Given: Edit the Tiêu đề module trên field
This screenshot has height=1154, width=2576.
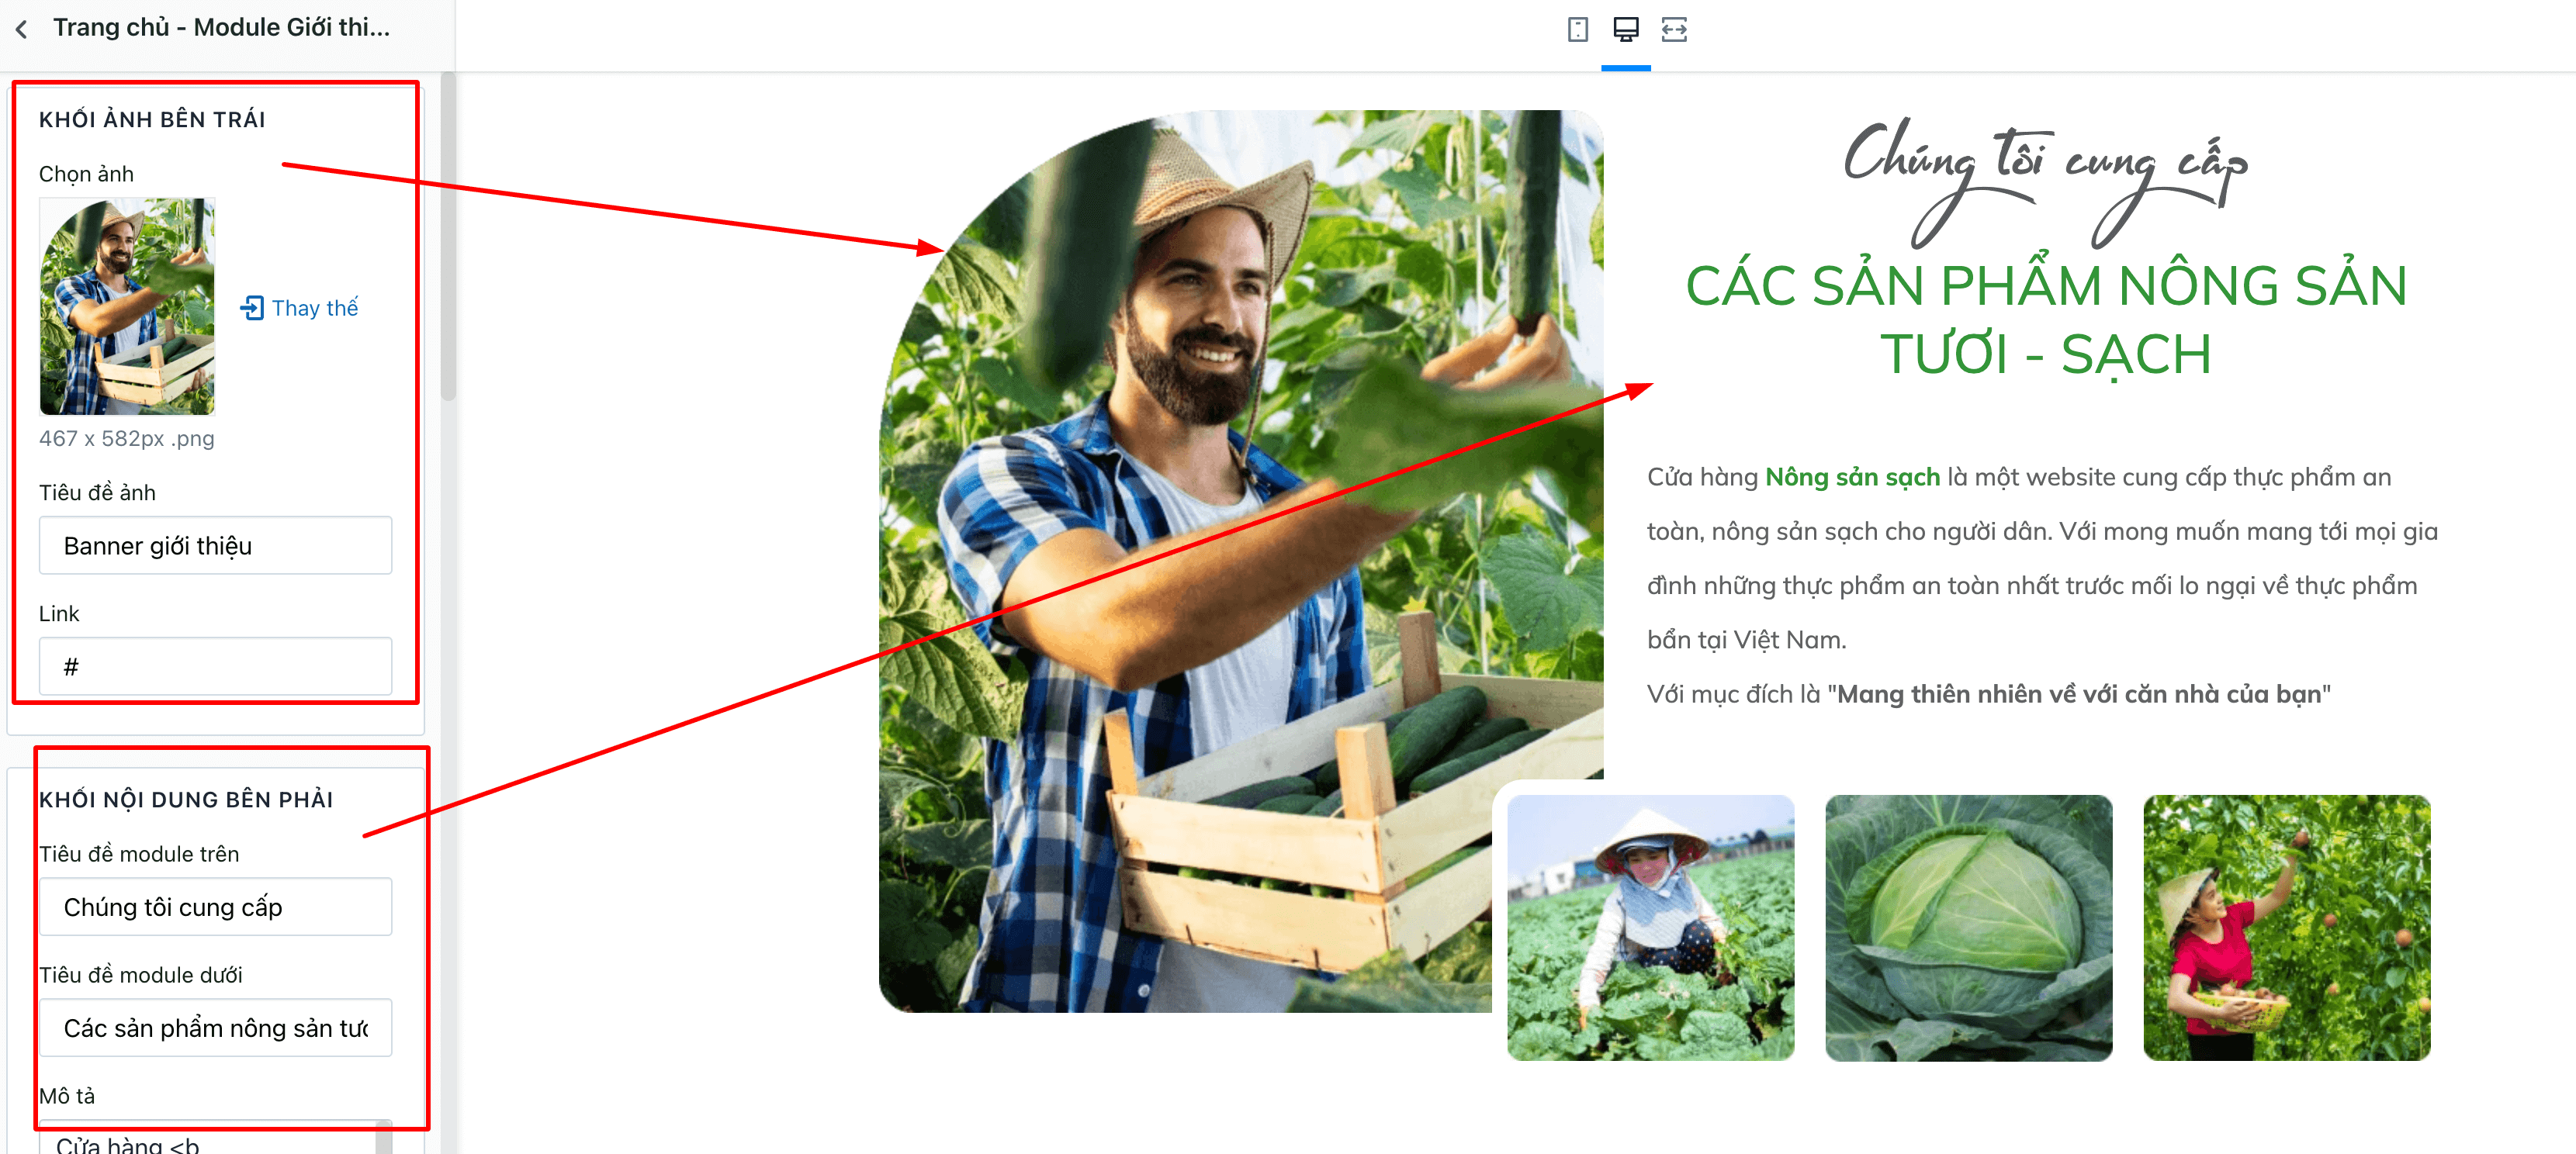Looking at the screenshot, I should [x=215, y=907].
